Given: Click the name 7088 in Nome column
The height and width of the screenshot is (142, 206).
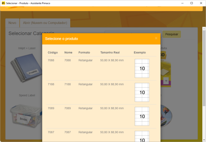Looking at the screenshot, I should click(x=68, y=60).
